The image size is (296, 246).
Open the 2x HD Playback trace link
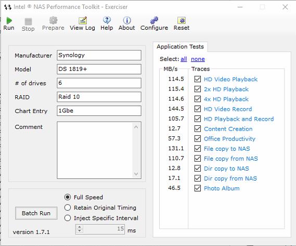[x=226, y=89]
